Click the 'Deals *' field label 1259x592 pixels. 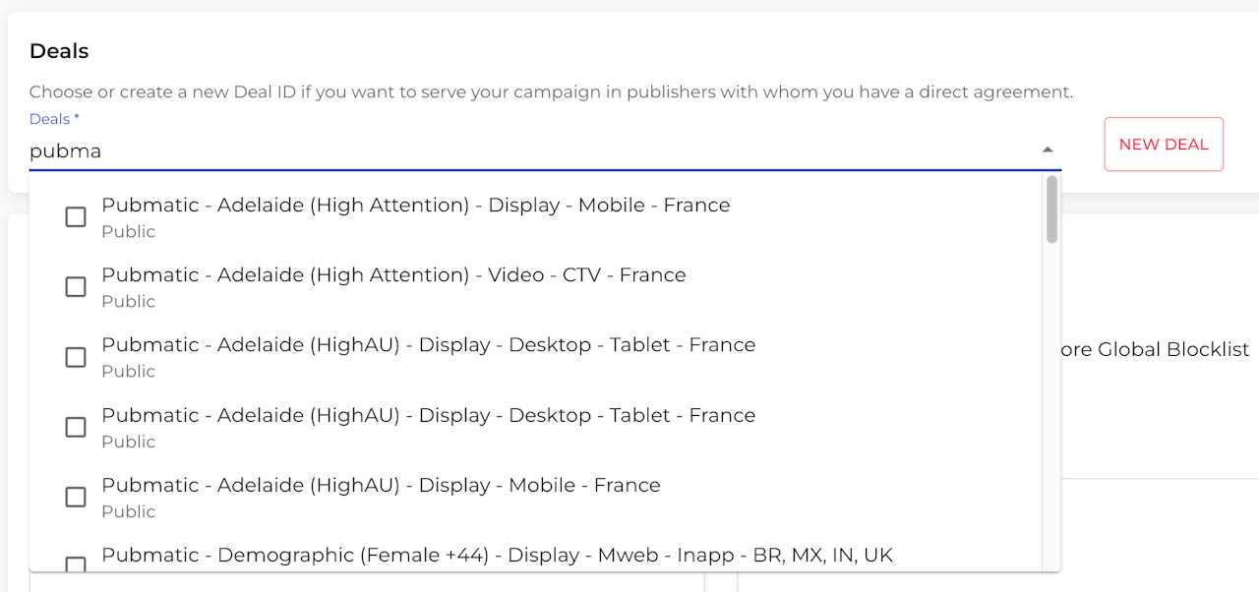coord(54,119)
